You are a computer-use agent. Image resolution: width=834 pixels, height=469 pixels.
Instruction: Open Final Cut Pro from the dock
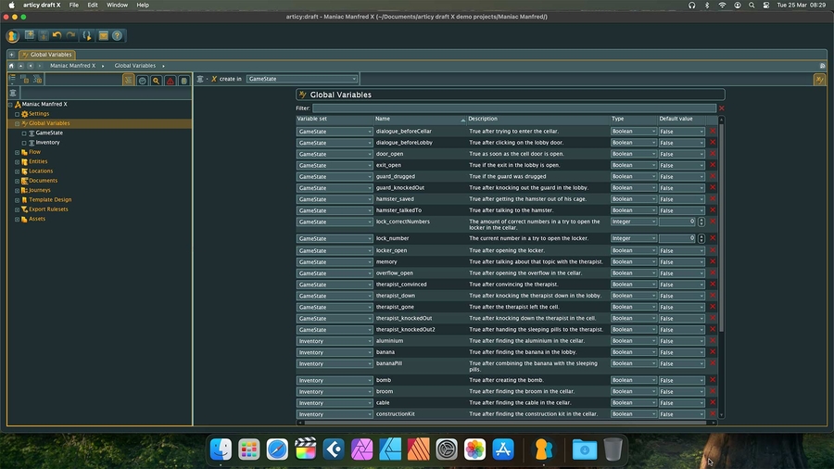(305, 450)
